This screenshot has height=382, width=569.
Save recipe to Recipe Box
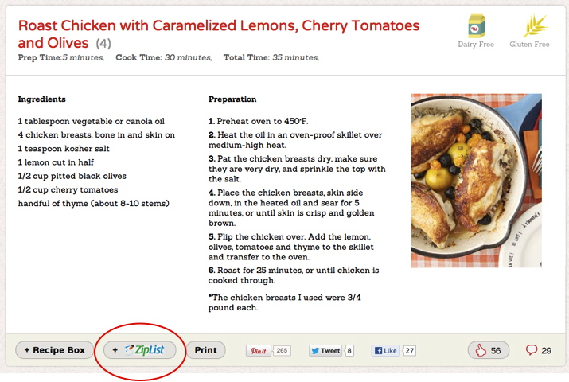[54, 350]
